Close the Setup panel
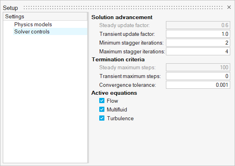The image size is (235, 166). [229, 7]
